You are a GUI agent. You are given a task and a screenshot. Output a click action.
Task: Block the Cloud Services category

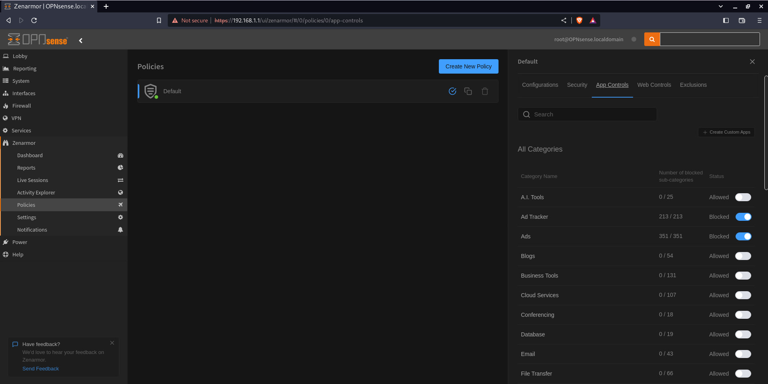743,295
